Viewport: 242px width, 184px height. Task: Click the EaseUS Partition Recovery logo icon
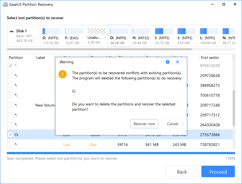click(x=5, y=4)
